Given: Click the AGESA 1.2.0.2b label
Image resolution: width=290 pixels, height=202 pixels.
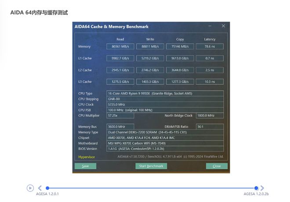Looking at the screenshot, I should click(256, 194).
